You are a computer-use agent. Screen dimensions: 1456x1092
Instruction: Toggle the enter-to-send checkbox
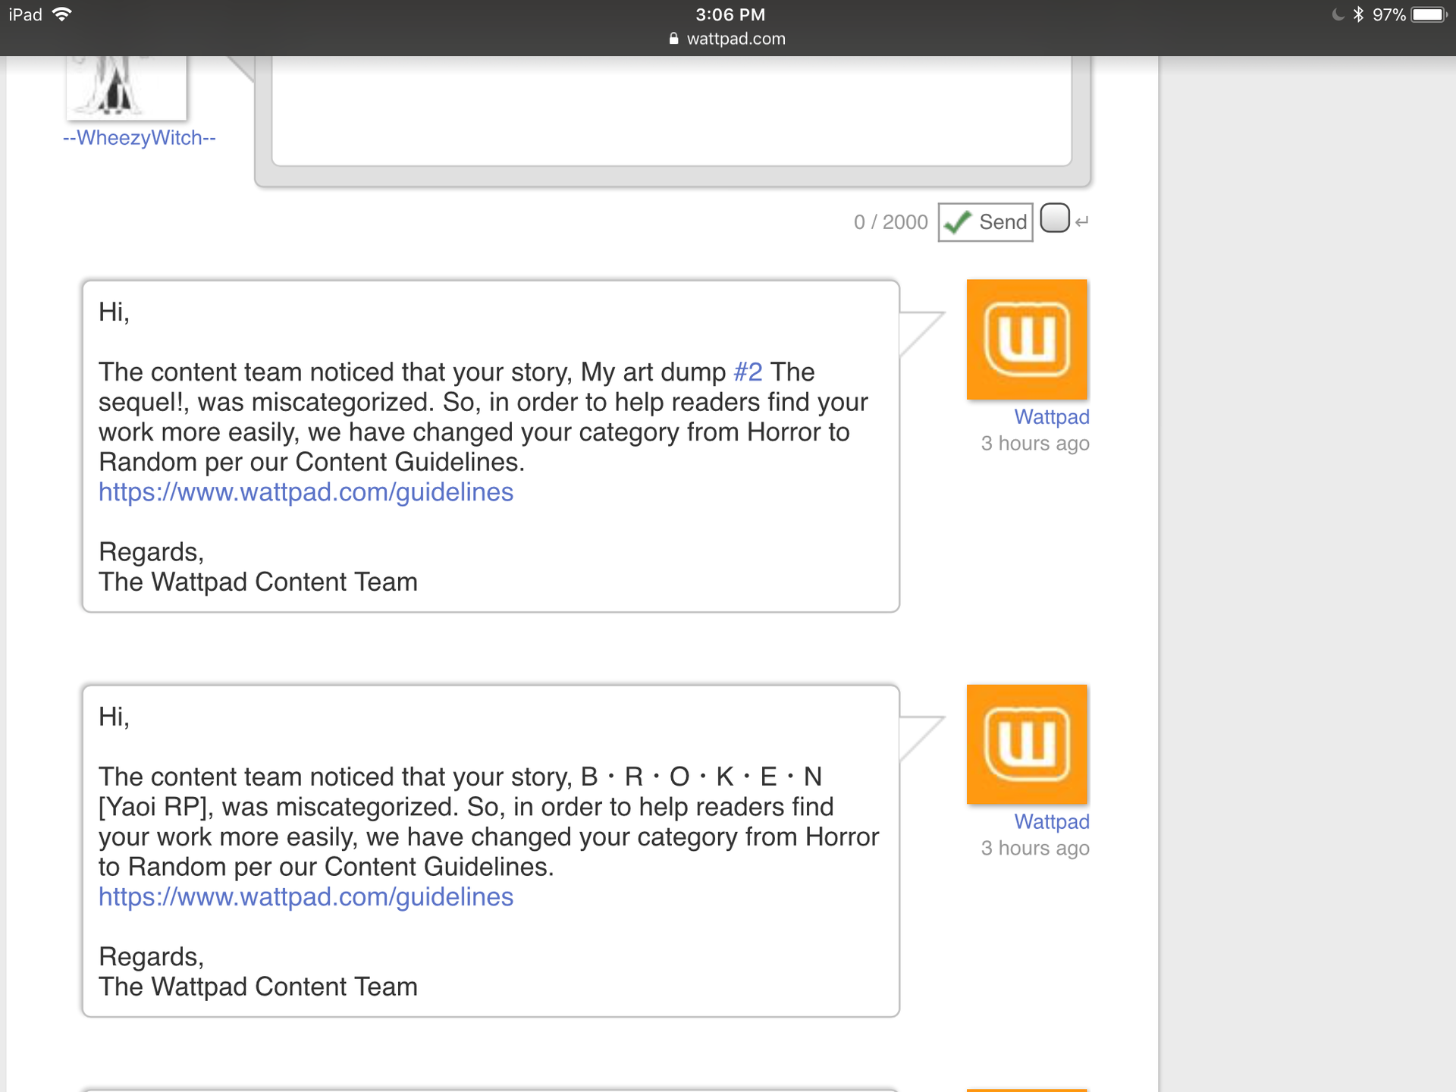point(1054,218)
